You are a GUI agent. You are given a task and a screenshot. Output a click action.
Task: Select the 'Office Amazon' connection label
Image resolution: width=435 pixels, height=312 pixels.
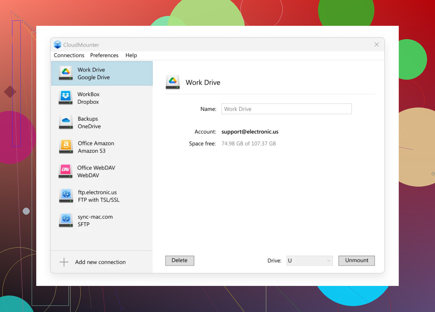[x=96, y=143]
